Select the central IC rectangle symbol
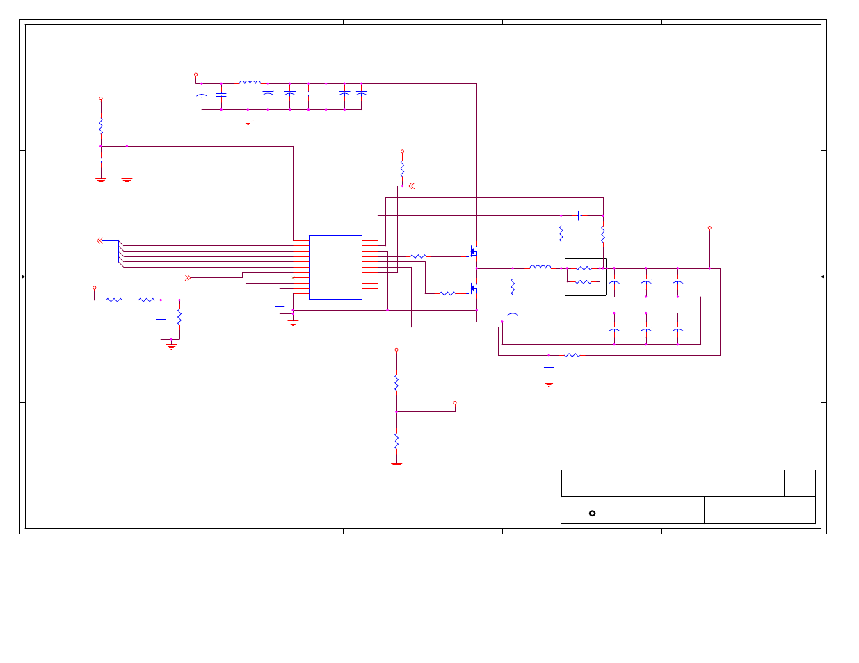 [x=335, y=267]
